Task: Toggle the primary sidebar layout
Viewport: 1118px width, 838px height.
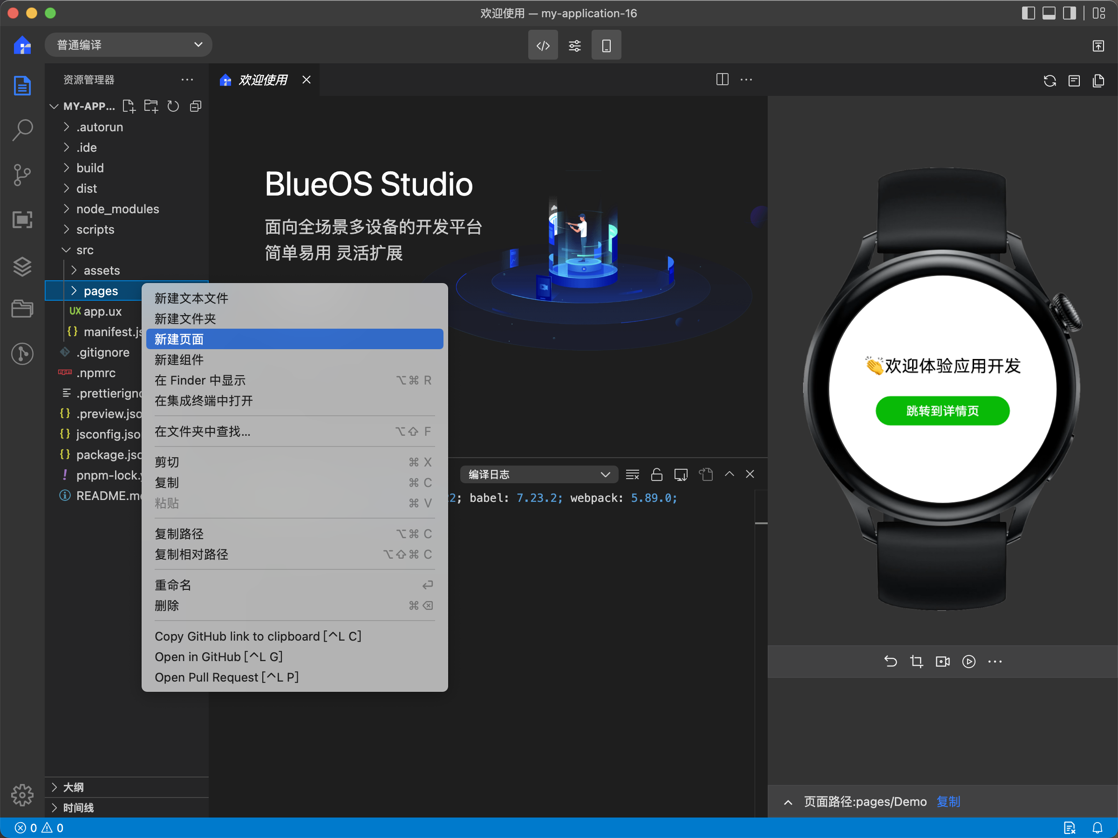Action: point(1028,13)
